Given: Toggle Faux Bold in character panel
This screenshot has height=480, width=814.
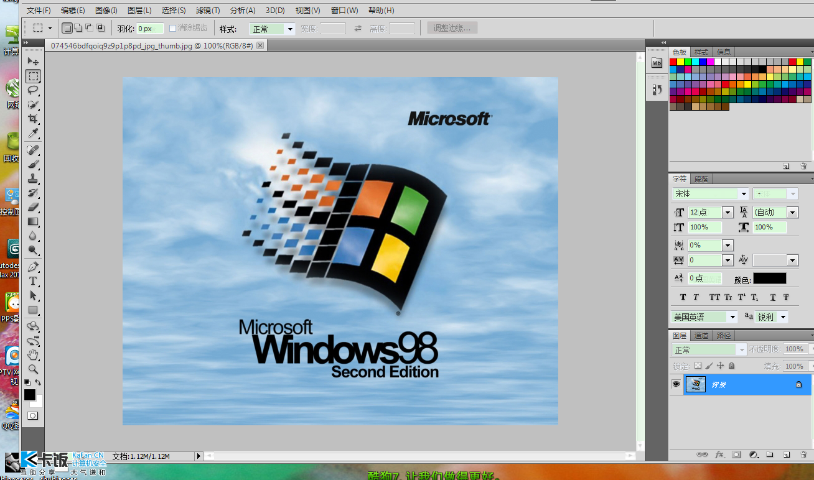Looking at the screenshot, I should coord(683,297).
